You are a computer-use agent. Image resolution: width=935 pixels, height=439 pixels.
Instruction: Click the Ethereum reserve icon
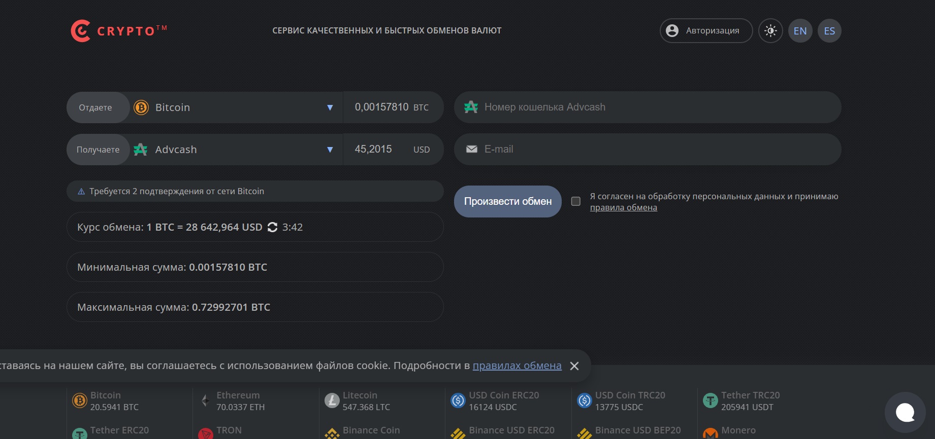click(206, 401)
